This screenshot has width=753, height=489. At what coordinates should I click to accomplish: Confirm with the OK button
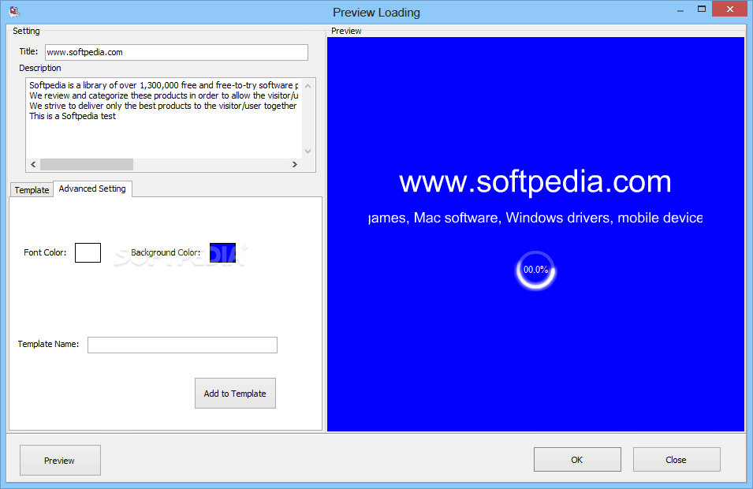[x=577, y=460]
